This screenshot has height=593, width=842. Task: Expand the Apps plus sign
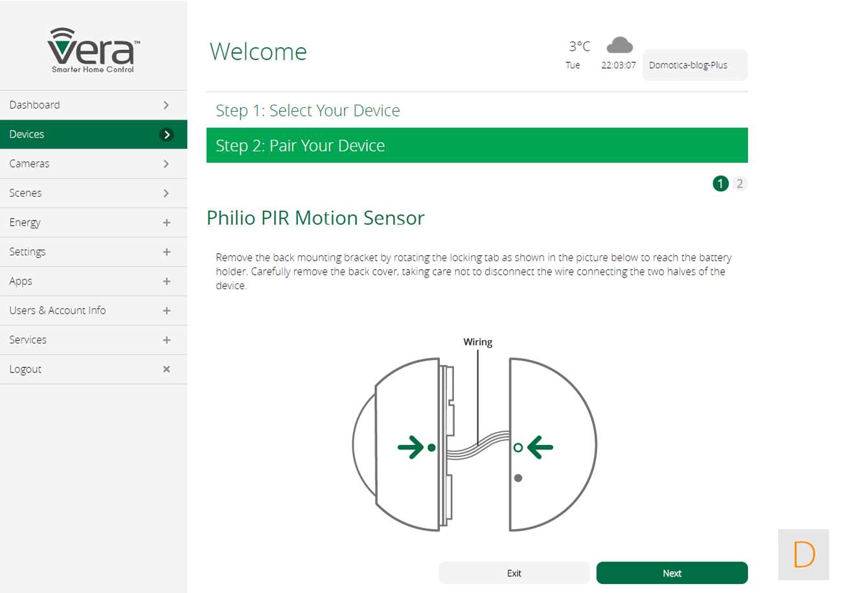(x=166, y=281)
